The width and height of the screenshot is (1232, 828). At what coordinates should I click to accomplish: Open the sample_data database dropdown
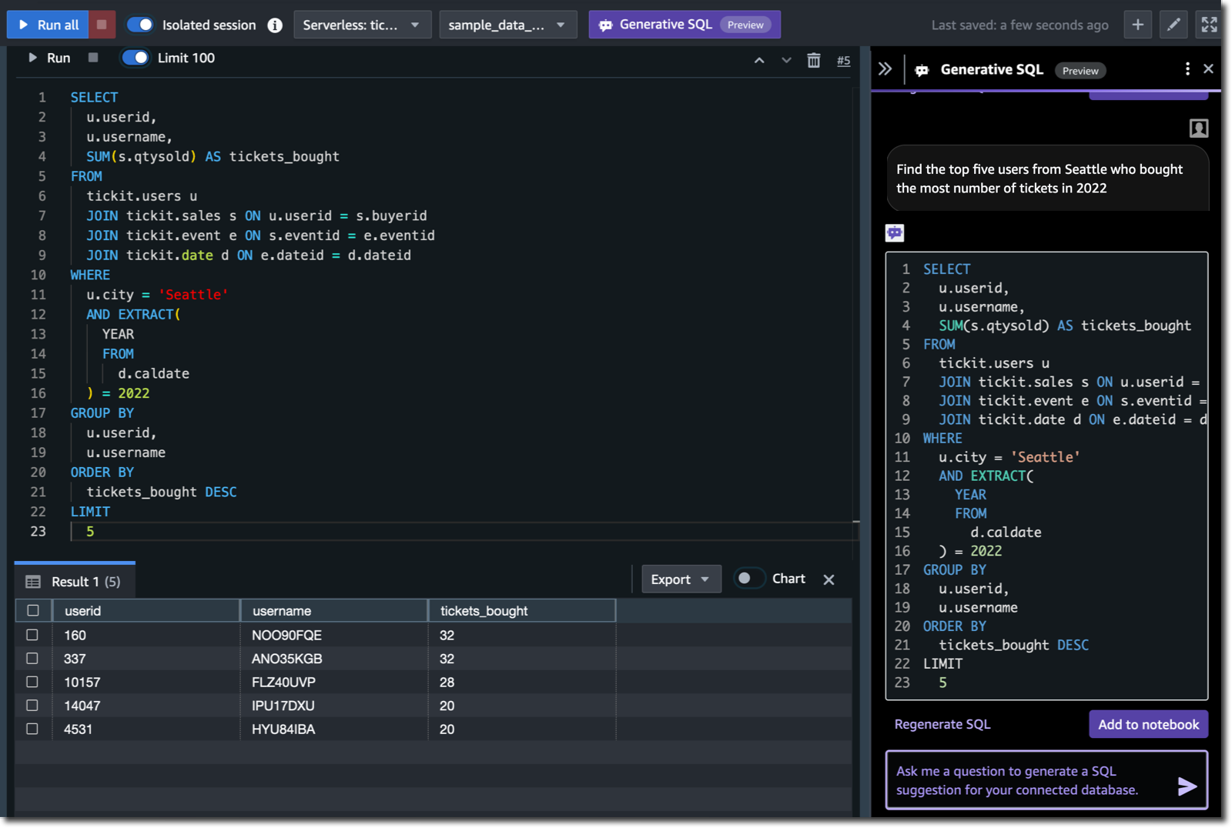[507, 25]
